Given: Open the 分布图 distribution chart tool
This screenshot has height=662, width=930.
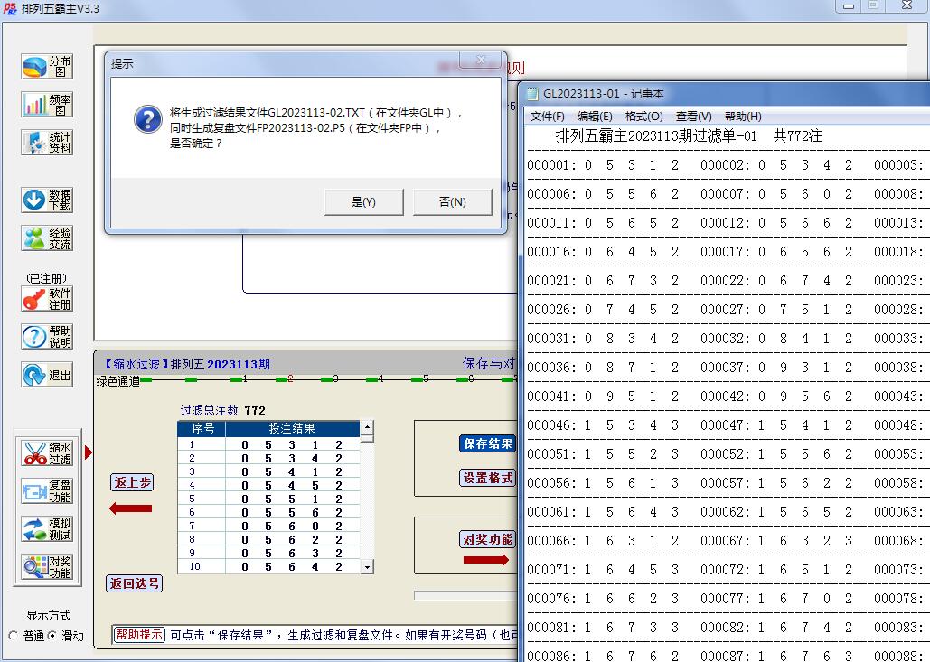Looking at the screenshot, I should 45,65.
